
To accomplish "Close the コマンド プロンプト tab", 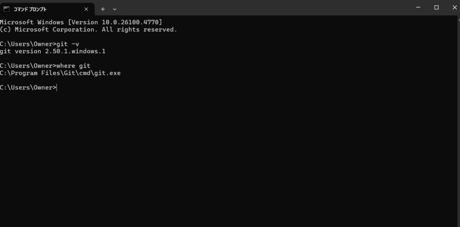I will tap(86, 9).
